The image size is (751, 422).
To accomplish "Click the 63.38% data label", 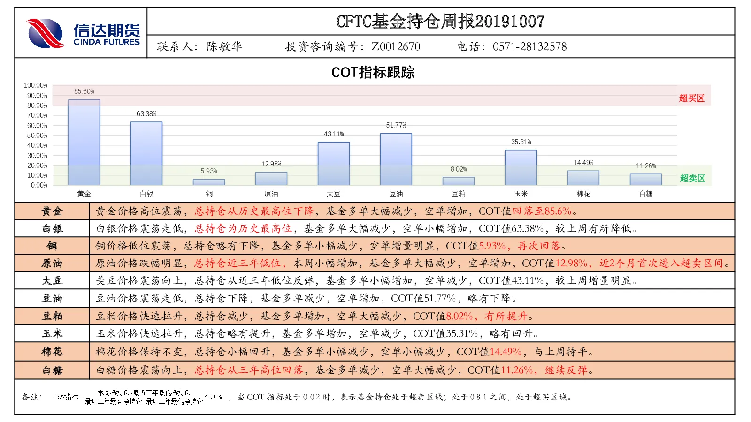I will 146,114.
